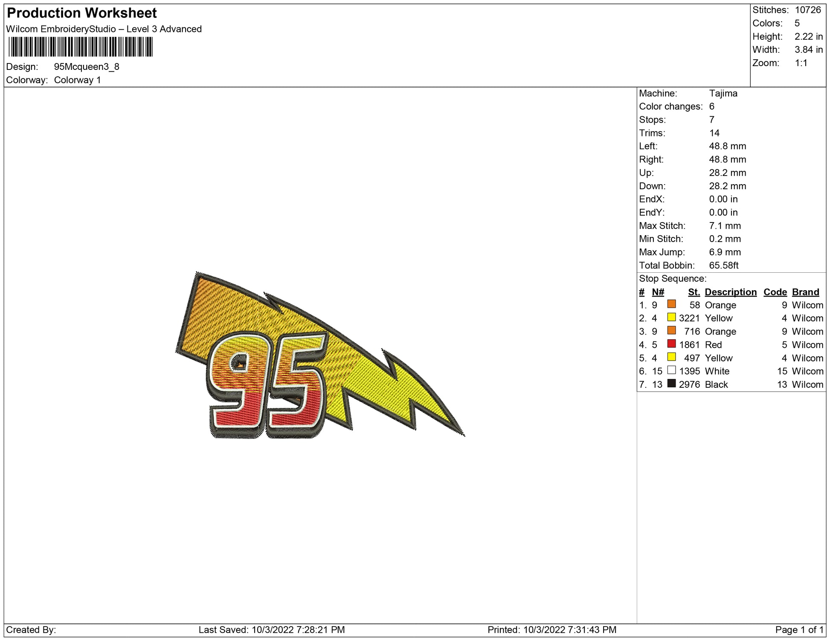Click the Code column header

click(775, 292)
